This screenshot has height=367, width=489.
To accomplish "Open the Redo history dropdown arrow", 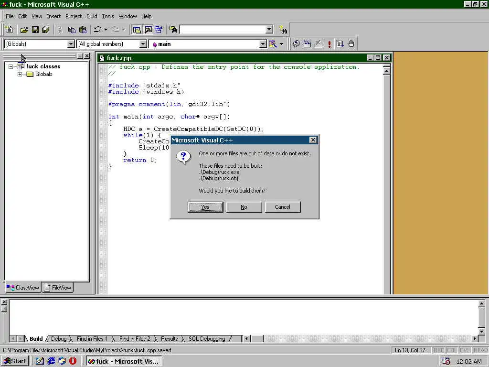I will click(124, 30).
